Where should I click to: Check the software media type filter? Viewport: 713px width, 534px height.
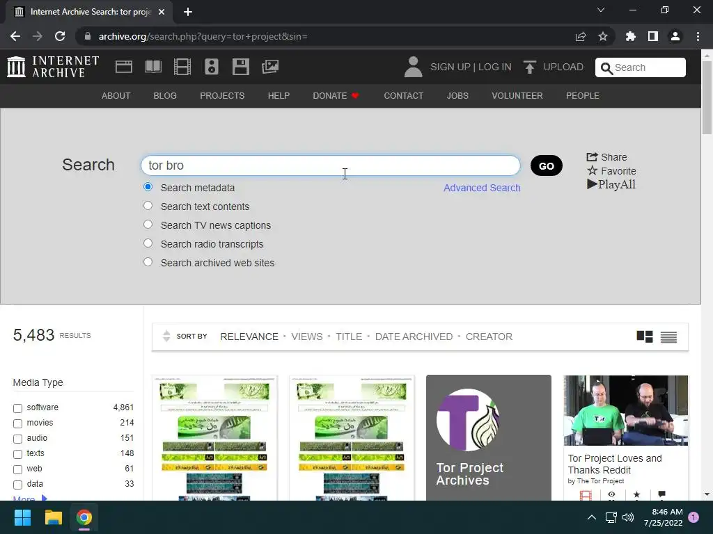coord(17,408)
